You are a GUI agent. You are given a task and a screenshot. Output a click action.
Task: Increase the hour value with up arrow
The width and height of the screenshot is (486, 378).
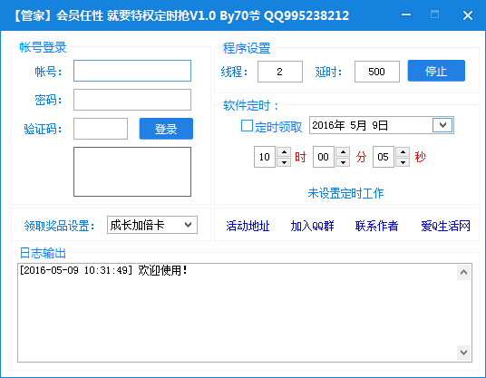284,151
